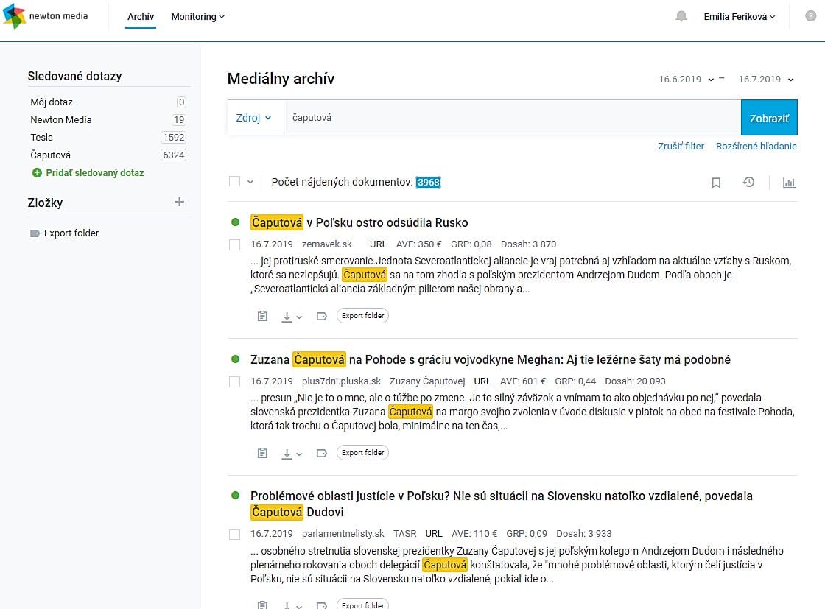Open the Monitoring menu
Screen dimensions: 825x609
point(197,16)
